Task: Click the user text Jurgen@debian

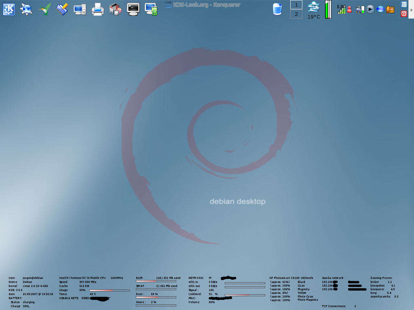Action: 33,278
